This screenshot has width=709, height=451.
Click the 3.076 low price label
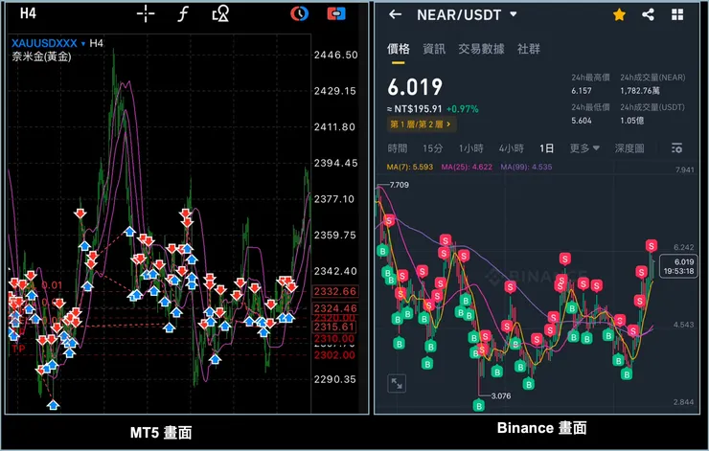coord(501,395)
